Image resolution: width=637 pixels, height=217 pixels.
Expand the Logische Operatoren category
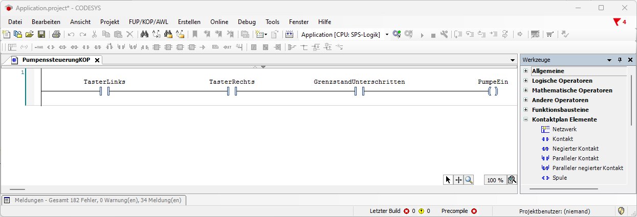pos(525,81)
